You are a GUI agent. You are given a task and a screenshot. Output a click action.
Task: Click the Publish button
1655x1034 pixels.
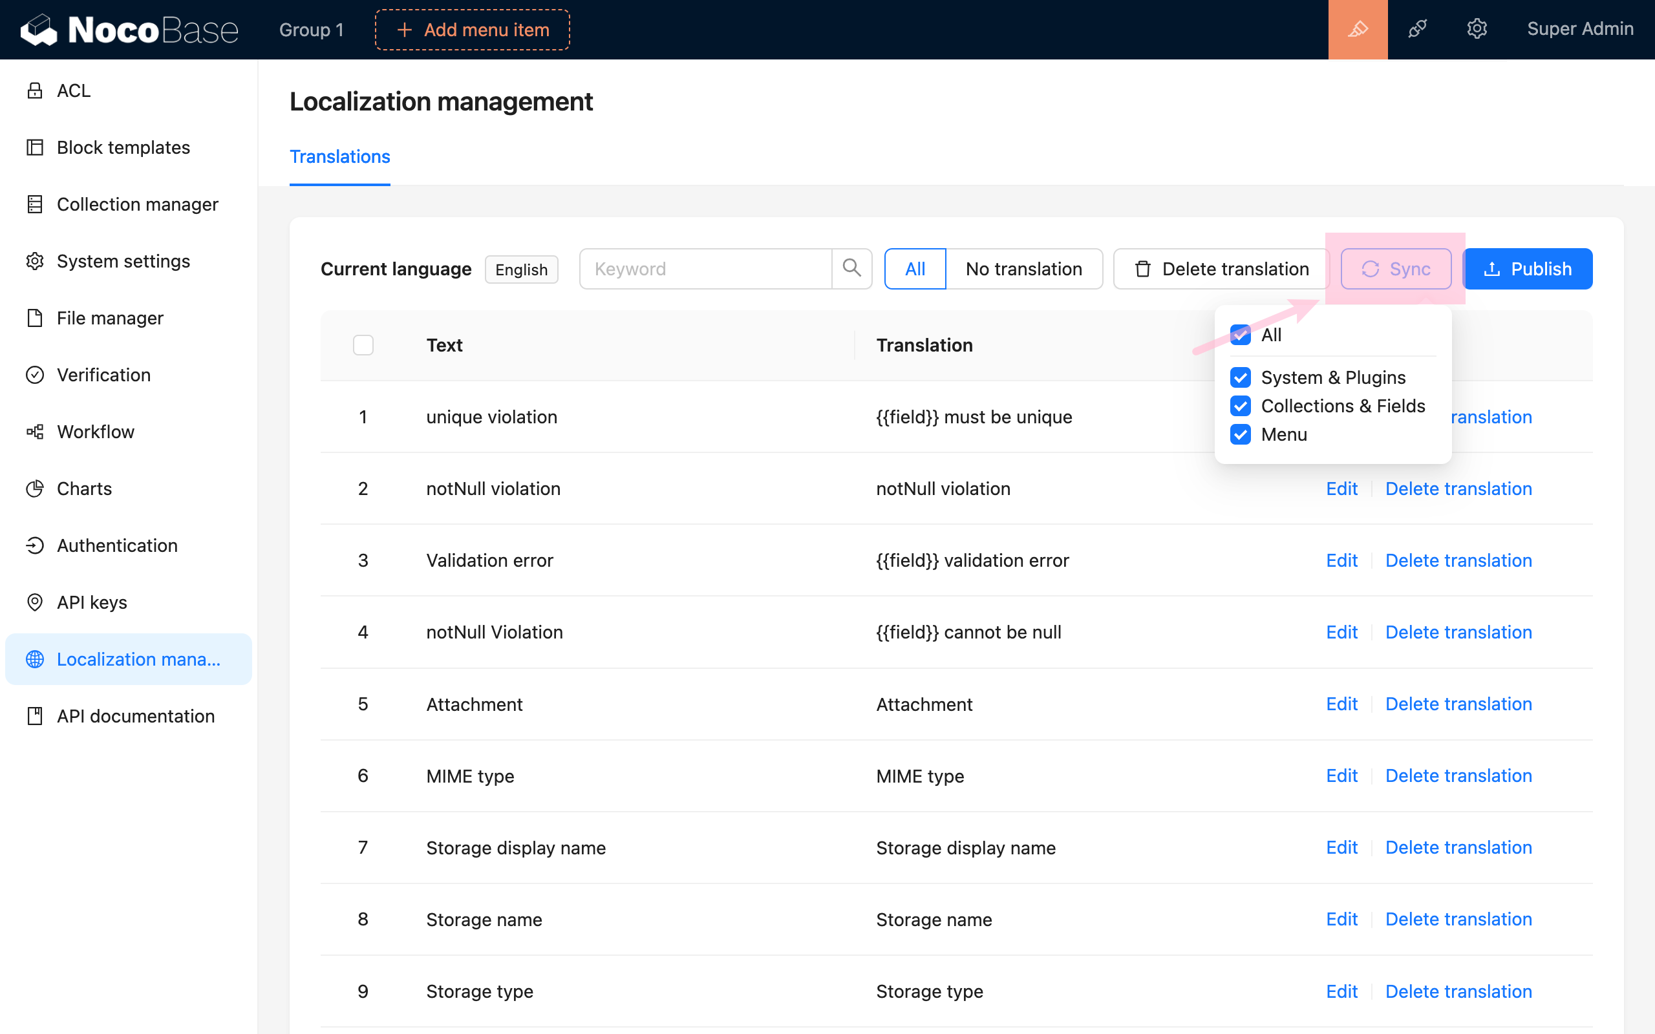coord(1527,269)
